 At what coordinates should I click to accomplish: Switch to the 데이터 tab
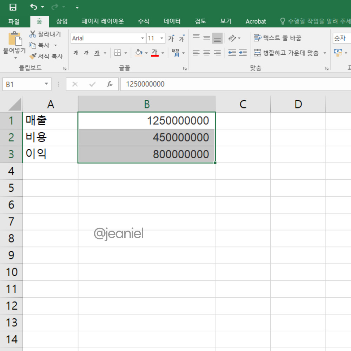click(x=172, y=21)
